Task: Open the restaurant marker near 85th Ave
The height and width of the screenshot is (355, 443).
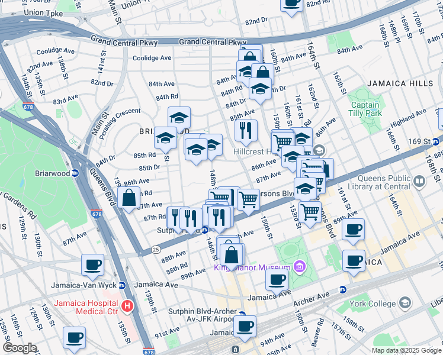Action: pyautogui.click(x=246, y=130)
